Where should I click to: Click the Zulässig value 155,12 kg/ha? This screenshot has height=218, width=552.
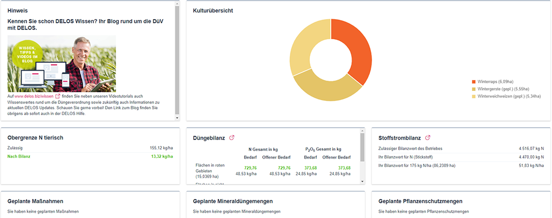coord(161,149)
